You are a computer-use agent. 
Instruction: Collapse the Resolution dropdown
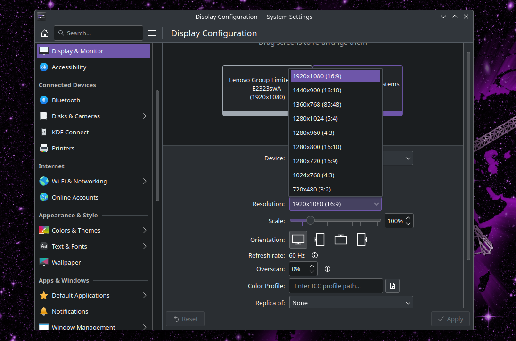click(335, 204)
